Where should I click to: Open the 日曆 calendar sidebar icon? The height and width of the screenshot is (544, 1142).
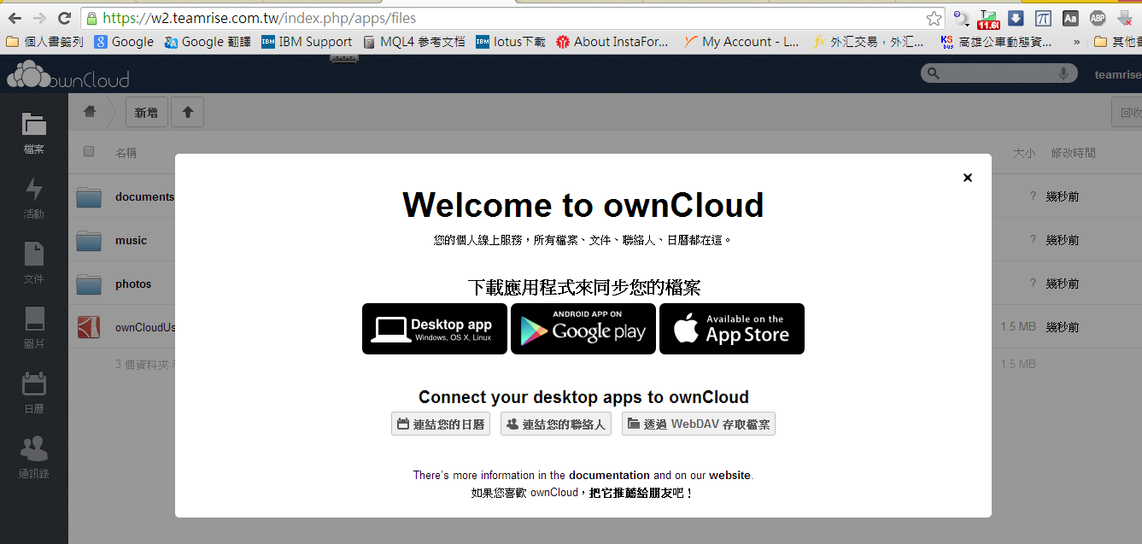pos(34,393)
